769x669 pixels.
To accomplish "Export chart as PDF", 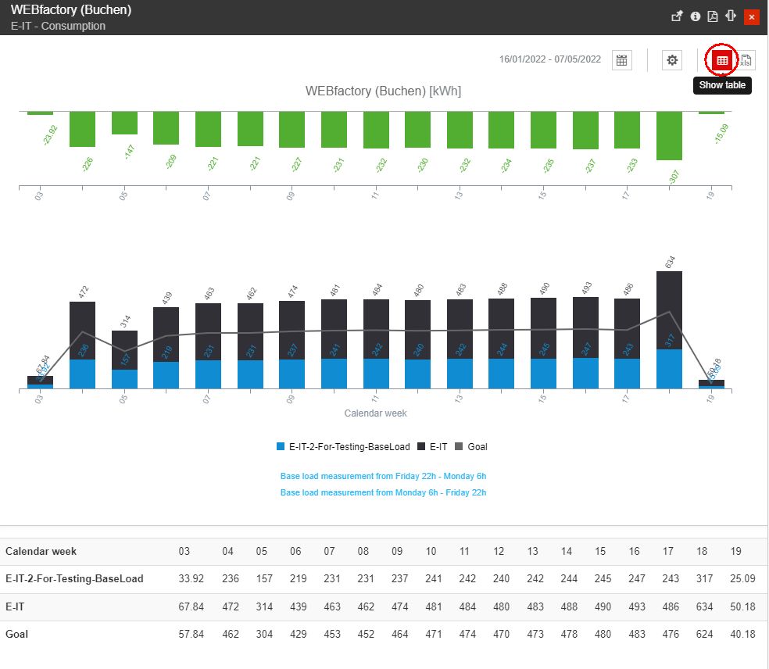I will coord(713,16).
